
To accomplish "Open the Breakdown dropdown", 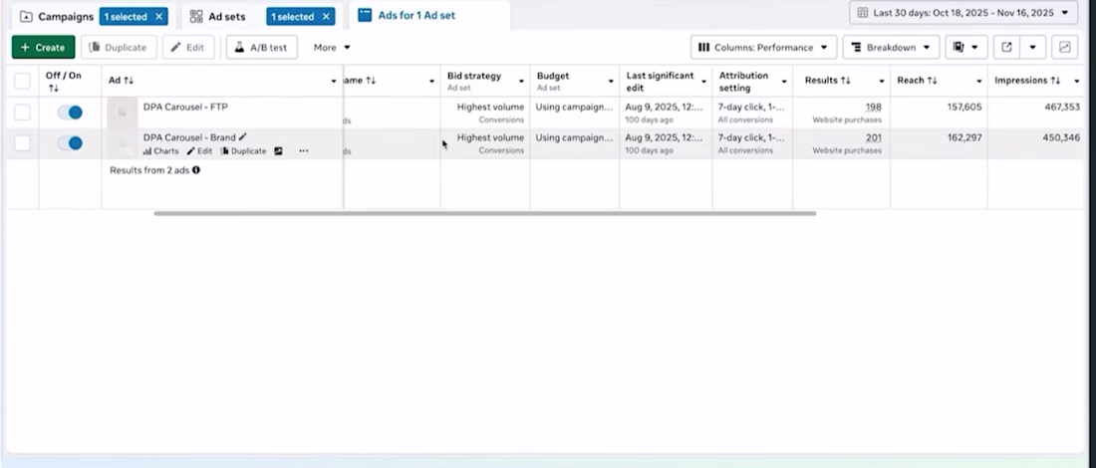I will click(x=891, y=48).
